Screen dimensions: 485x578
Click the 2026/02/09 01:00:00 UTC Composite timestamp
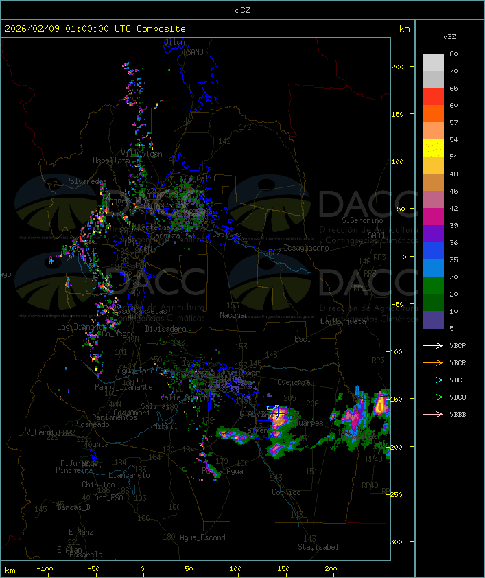(x=95, y=29)
